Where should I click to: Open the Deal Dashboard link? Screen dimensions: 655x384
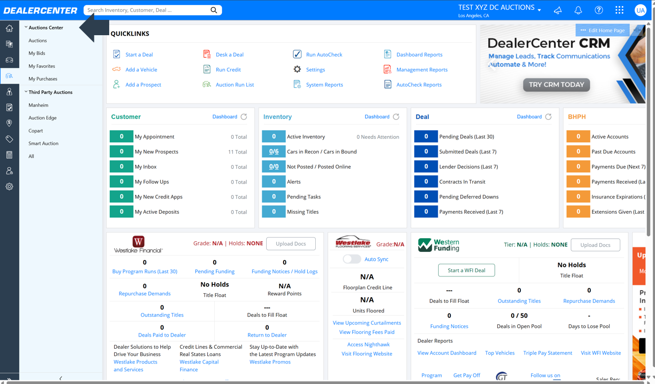pos(529,117)
